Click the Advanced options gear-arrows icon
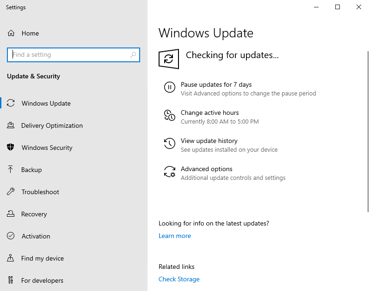 (169, 172)
